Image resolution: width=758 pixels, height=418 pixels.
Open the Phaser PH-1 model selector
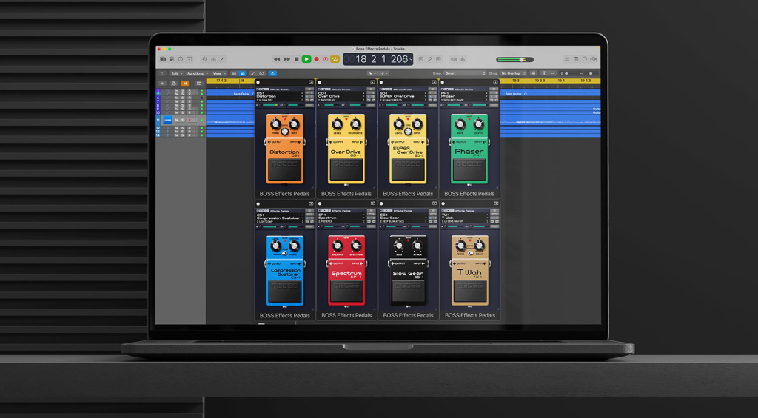pos(465,95)
